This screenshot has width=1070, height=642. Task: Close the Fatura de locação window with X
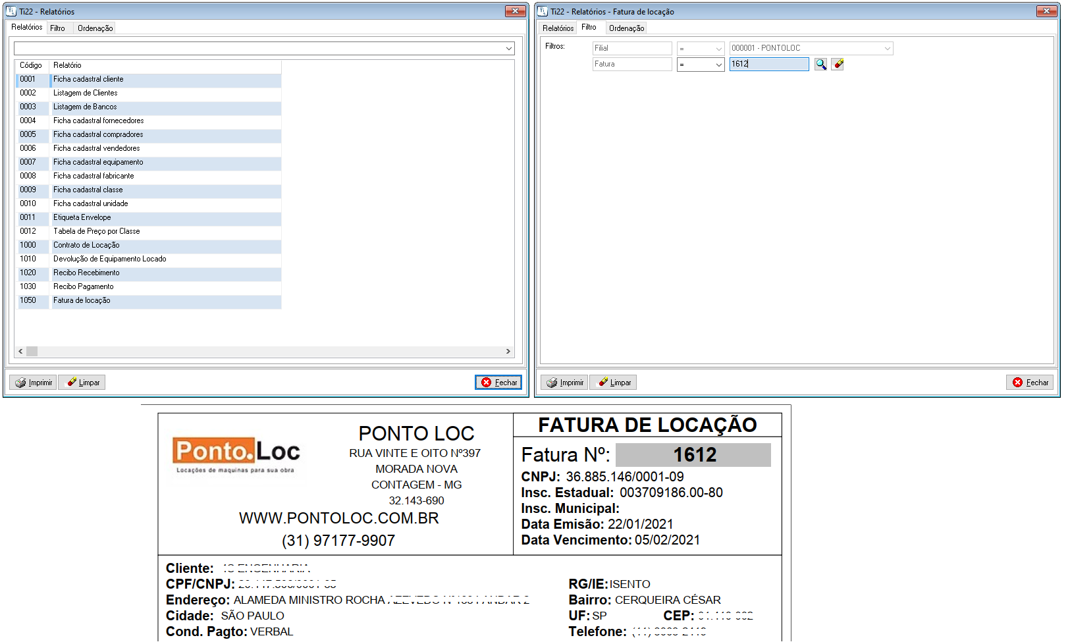coord(1047,11)
